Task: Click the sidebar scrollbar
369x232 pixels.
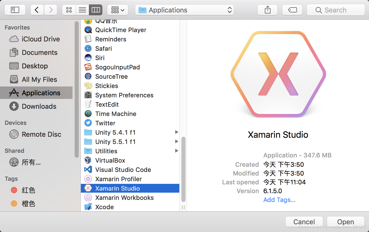Action: point(76,89)
